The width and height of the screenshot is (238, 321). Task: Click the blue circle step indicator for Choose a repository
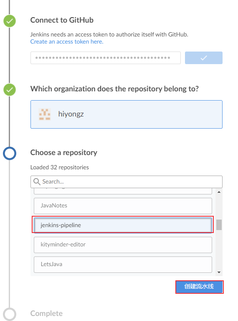click(x=10, y=153)
